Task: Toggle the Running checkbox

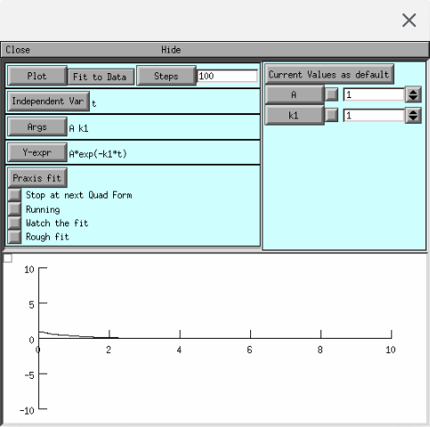Action: point(14,209)
